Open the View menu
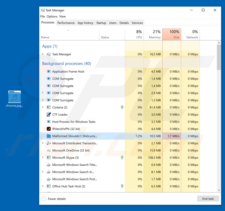This screenshot has width=225, height=211. (x=62, y=17)
